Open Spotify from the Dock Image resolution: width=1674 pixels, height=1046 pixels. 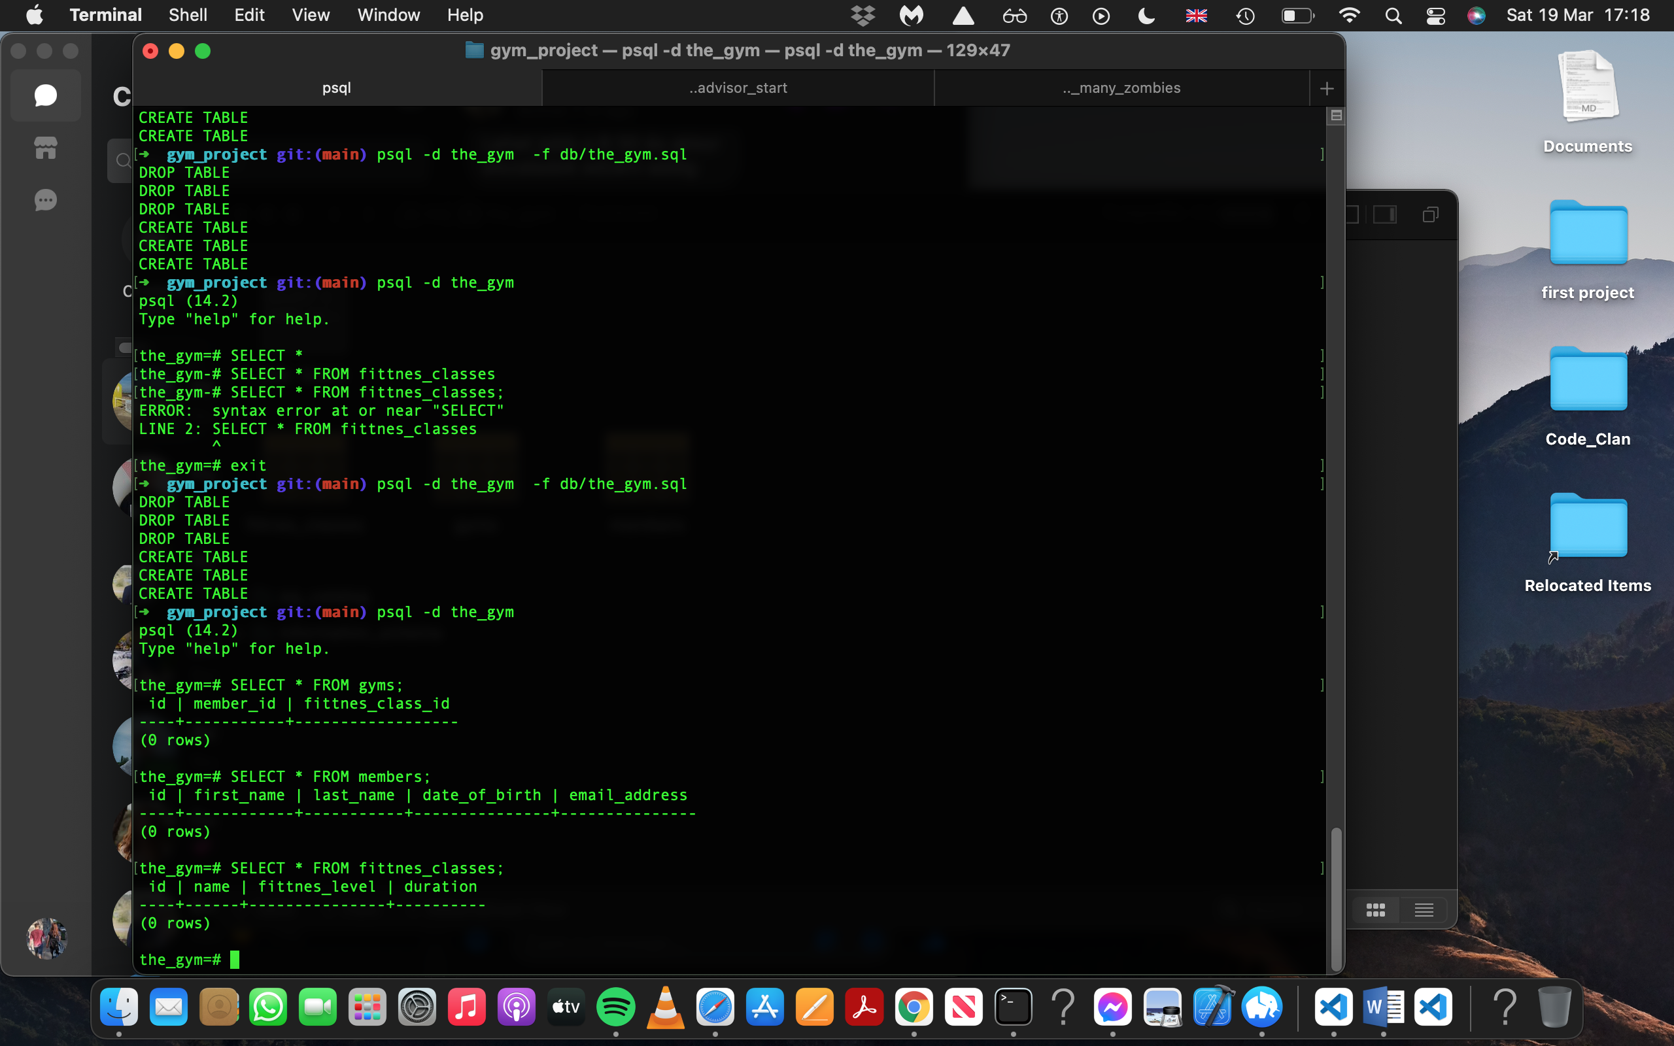[x=615, y=1007]
